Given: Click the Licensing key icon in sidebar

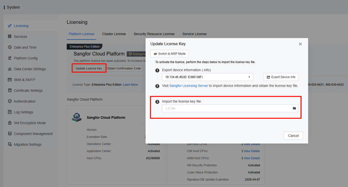Looking at the screenshot, I should (10, 26).
